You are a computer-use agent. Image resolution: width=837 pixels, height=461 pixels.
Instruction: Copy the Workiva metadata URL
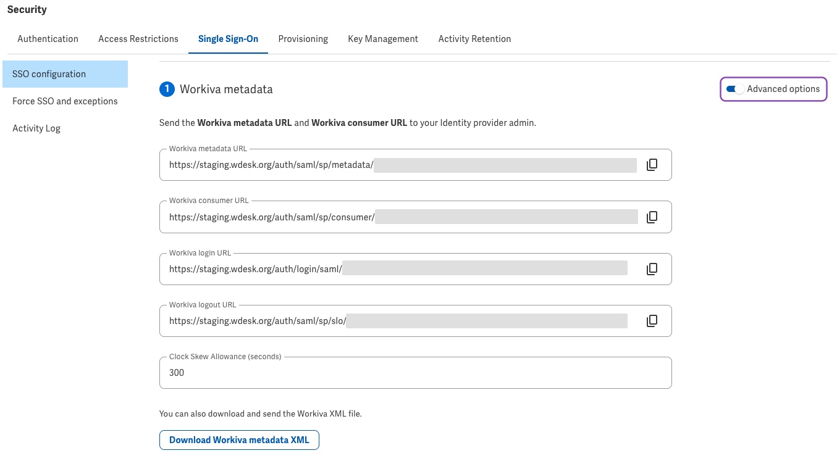click(x=652, y=165)
